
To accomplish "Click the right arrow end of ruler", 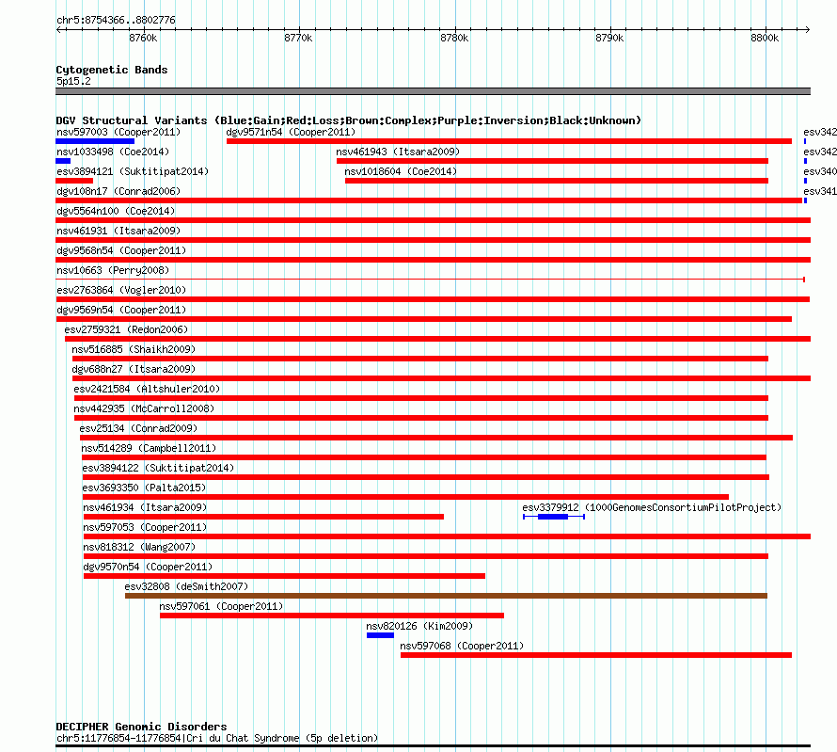I will [x=808, y=30].
